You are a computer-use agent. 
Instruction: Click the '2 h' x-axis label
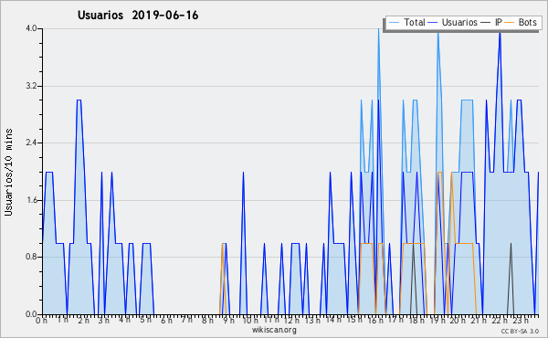[83, 321]
